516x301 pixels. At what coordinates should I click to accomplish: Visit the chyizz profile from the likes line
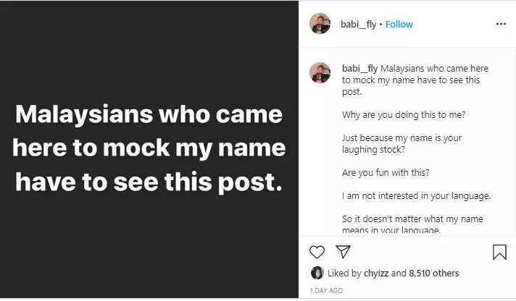(376, 273)
